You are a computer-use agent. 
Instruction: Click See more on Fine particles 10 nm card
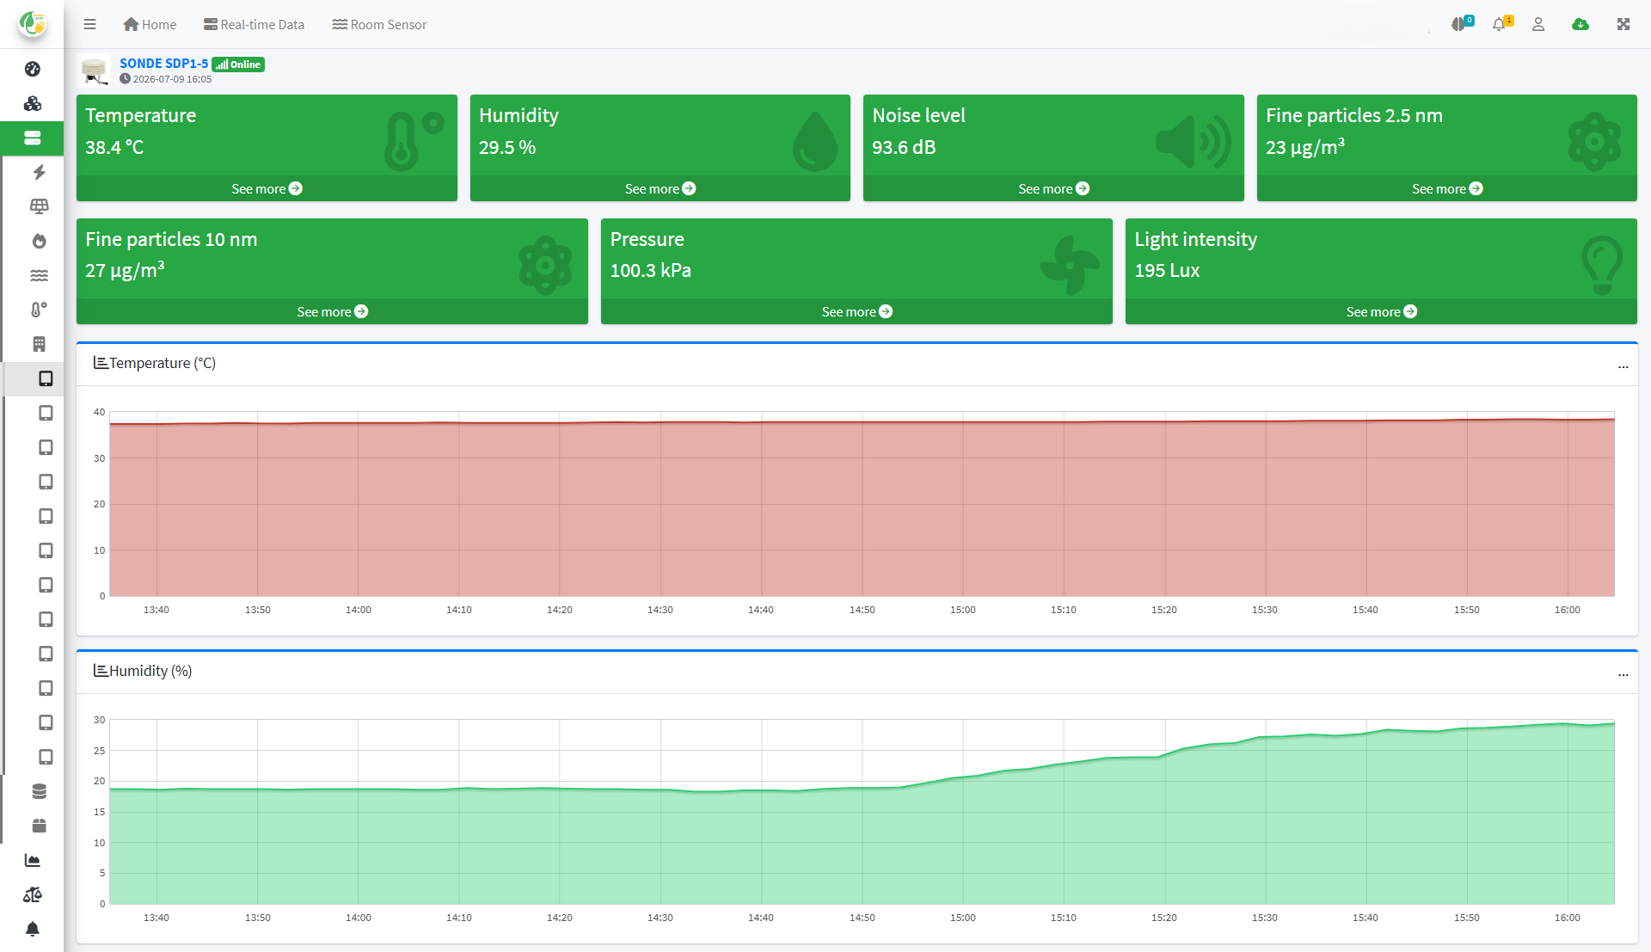(x=332, y=311)
